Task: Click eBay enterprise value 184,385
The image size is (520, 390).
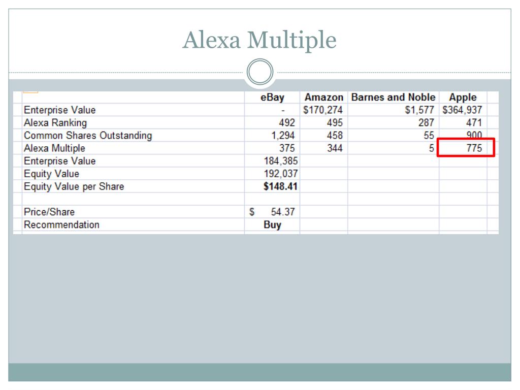Action: [x=280, y=161]
